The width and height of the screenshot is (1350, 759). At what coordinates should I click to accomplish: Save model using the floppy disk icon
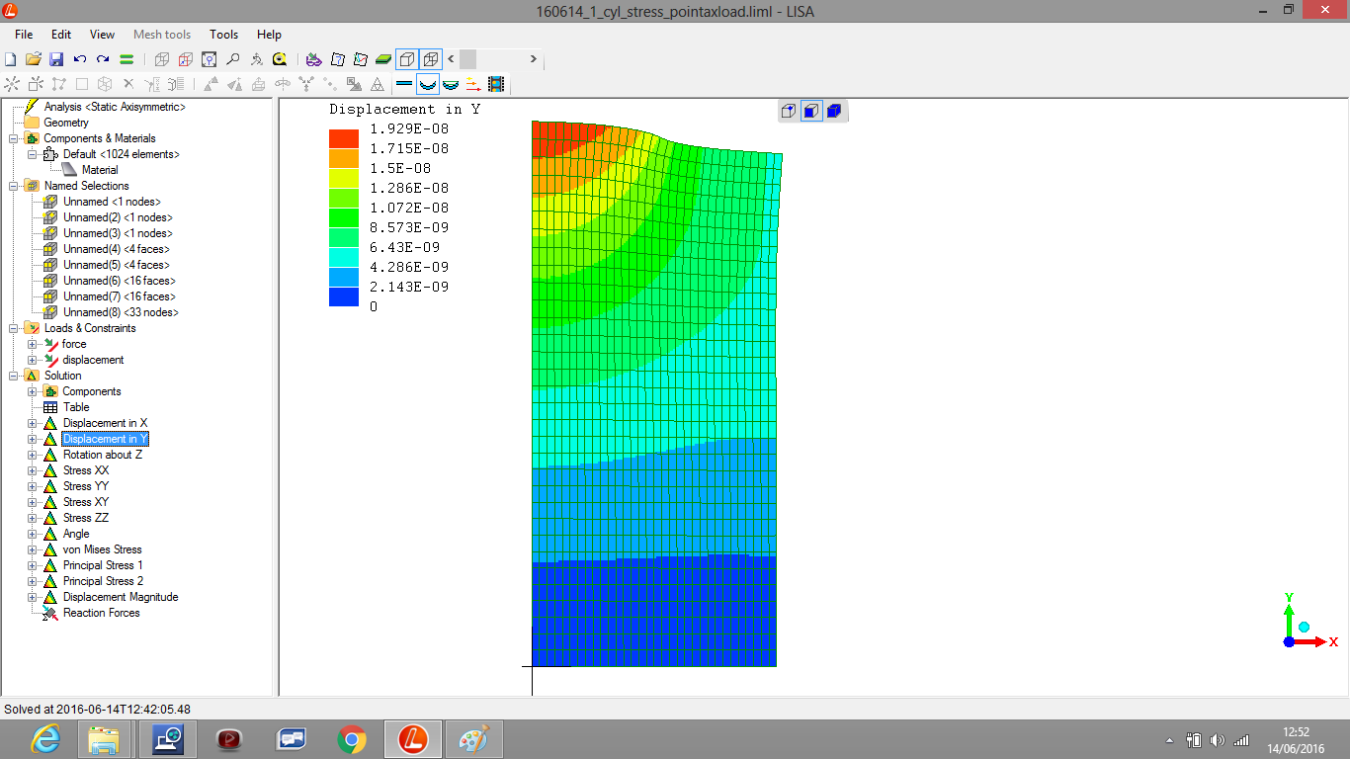click(x=56, y=59)
